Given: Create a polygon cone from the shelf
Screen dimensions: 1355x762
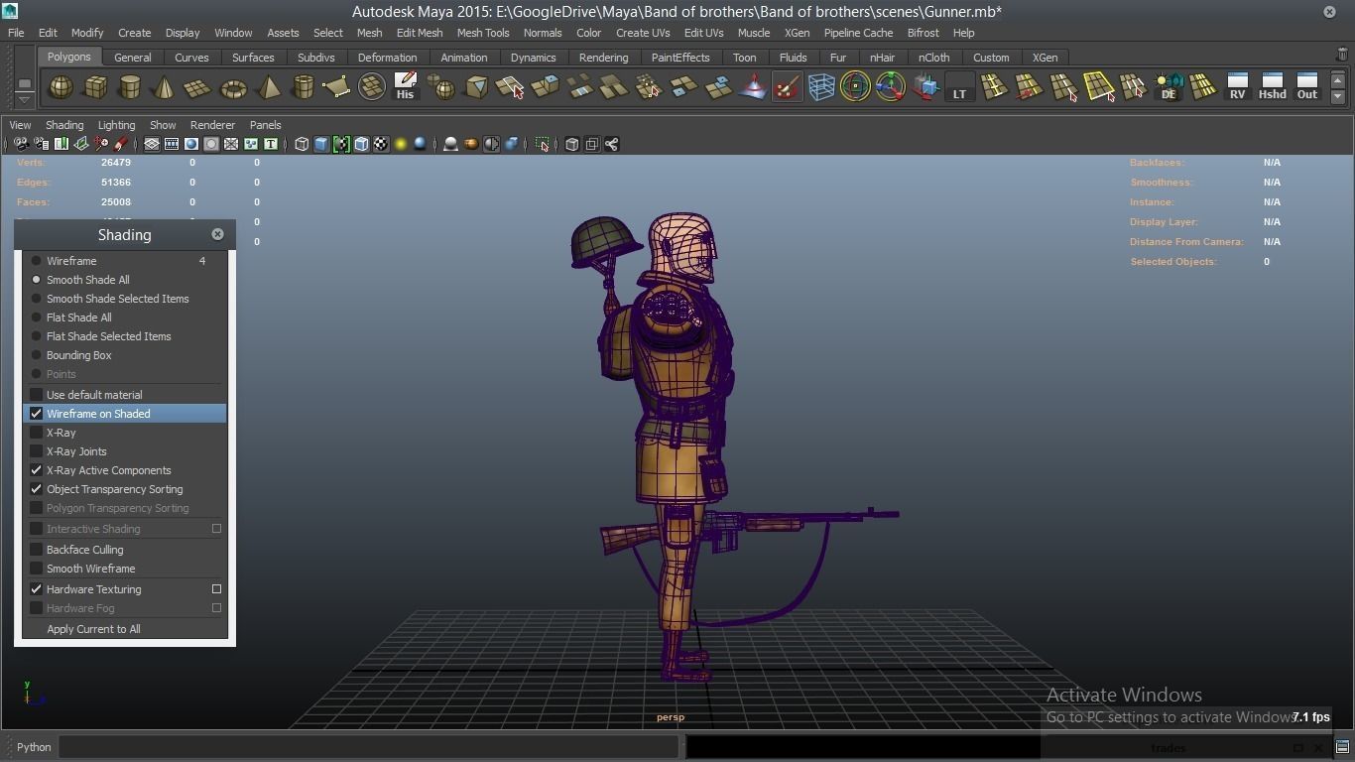Looking at the screenshot, I should click(164, 87).
